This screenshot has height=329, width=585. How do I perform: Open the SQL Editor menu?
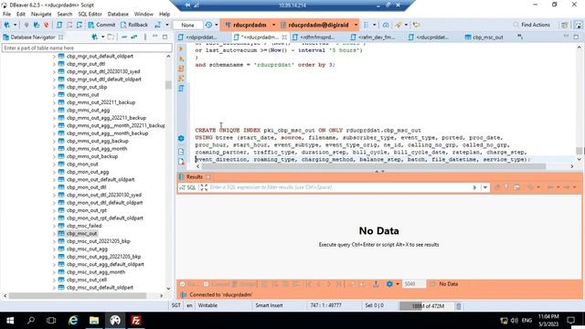[90, 14]
